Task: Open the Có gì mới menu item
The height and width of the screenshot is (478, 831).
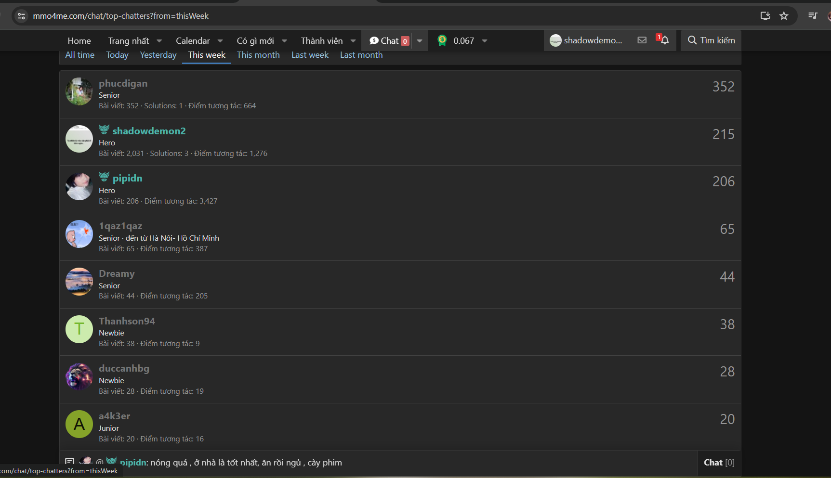Action: tap(255, 41)
